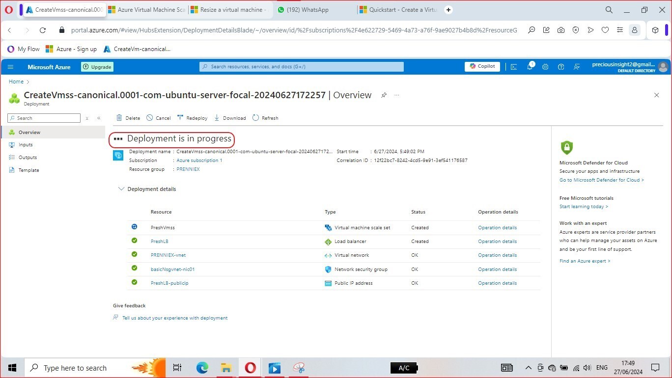Open the PRENNIEX resource group link
The width and height of the screenshot is (672, 378).
click(x=188, y=169)
